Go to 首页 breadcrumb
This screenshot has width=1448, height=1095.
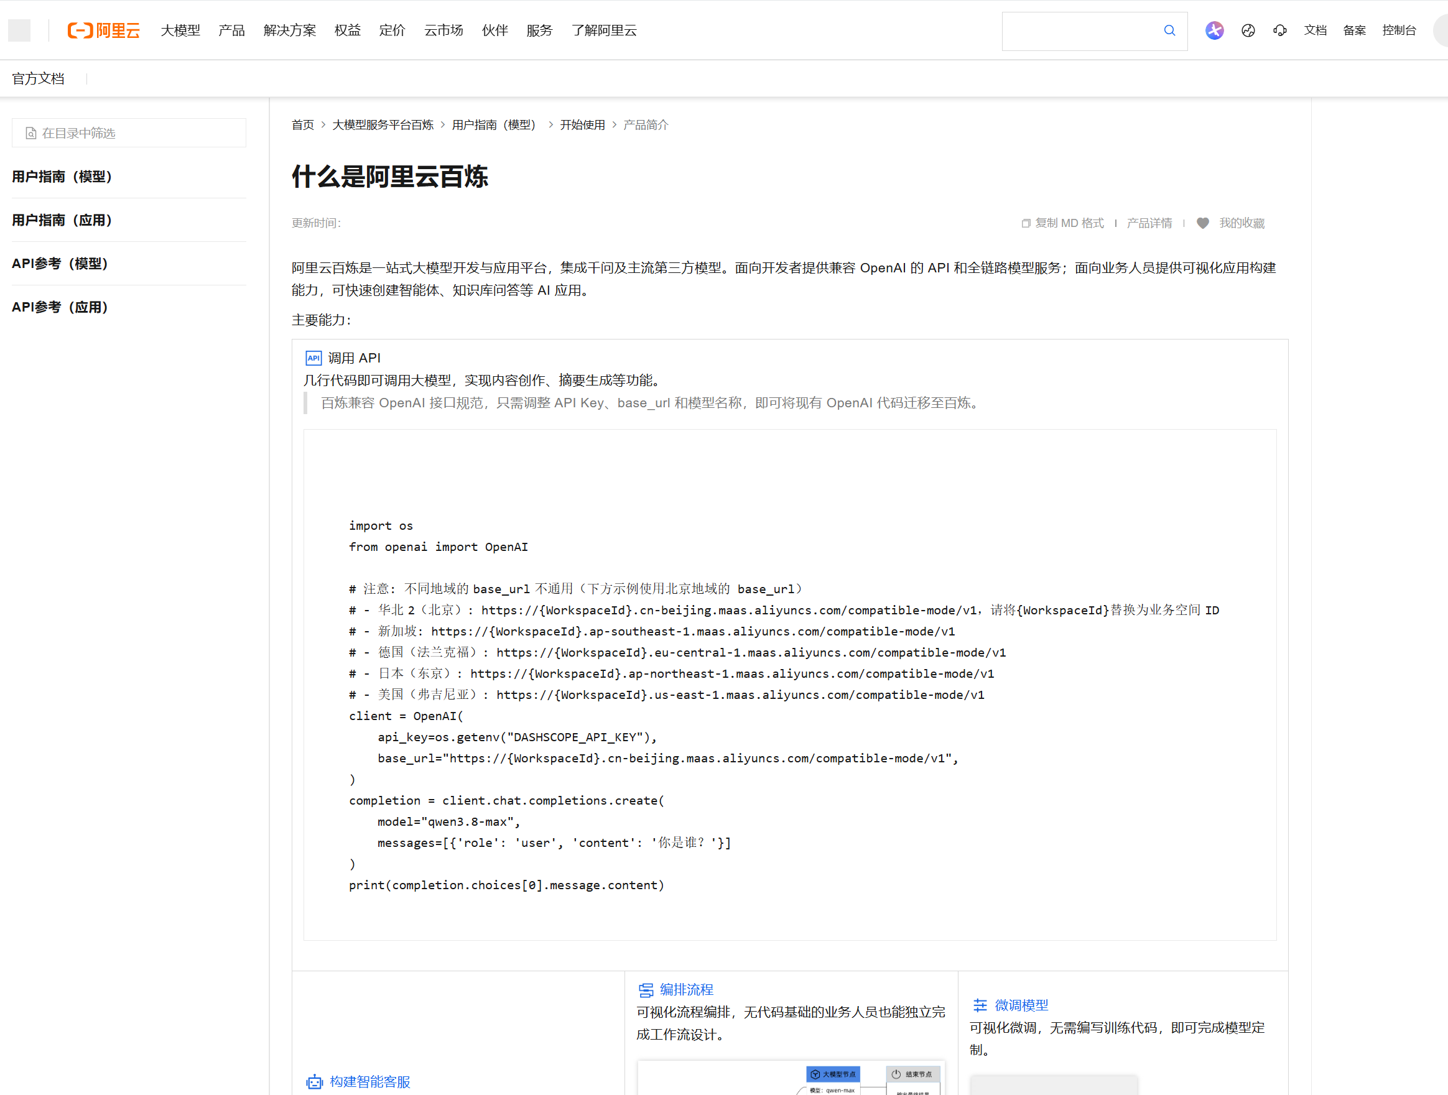point(302,124)
